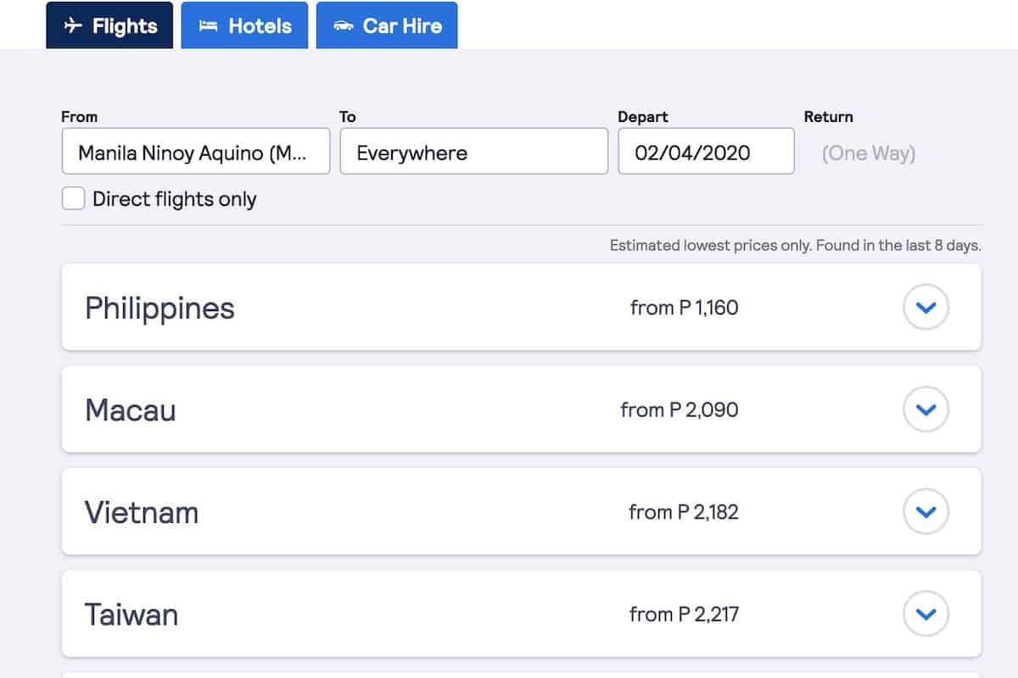Click the (One Way) return field

(868, 153)
